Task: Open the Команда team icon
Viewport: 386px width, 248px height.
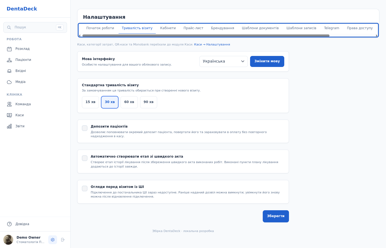Action: (9, 104)
